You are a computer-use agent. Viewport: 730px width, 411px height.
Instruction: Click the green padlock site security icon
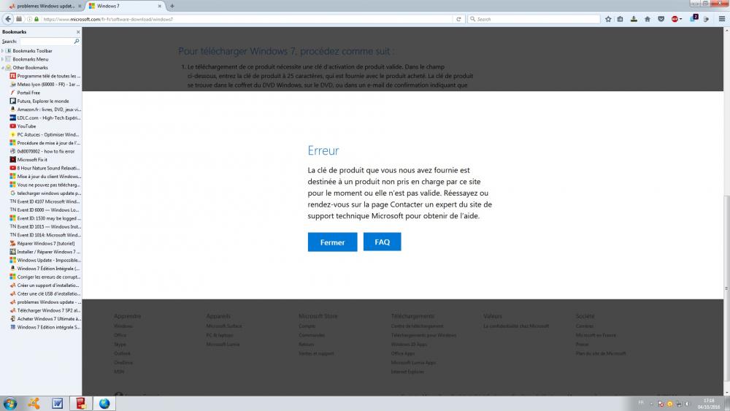pos(36,19)
